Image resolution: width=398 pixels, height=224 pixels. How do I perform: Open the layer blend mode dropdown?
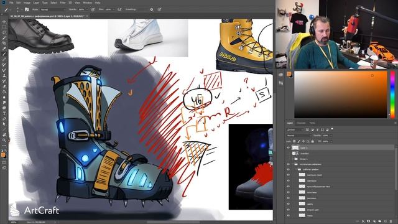(298, 136)
